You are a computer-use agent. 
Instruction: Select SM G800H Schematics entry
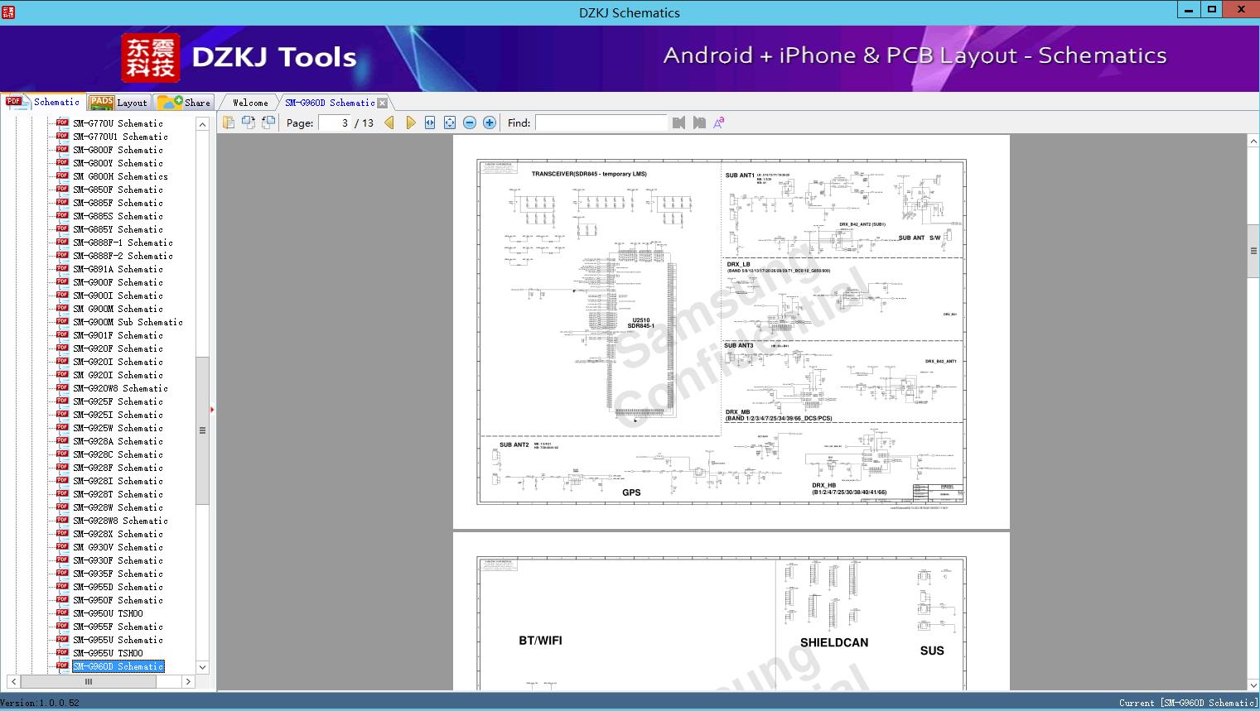[120, 176]
